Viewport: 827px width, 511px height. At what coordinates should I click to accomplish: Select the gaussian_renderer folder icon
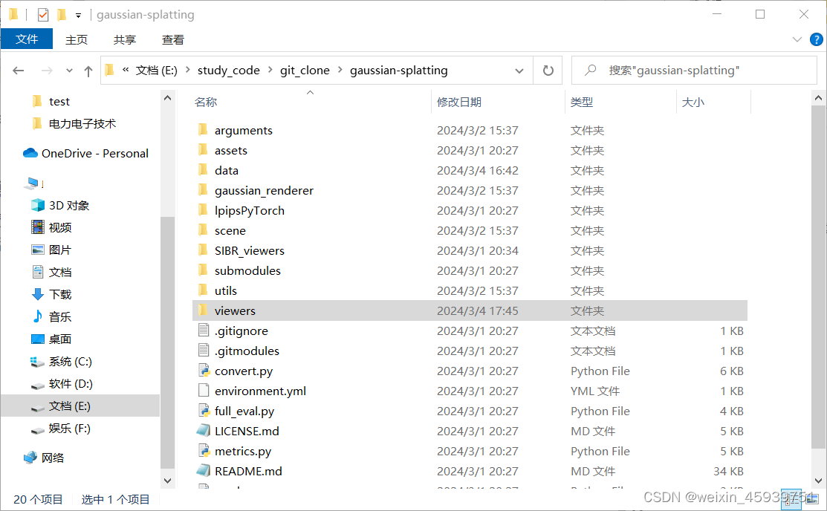[x=203, y=190]
